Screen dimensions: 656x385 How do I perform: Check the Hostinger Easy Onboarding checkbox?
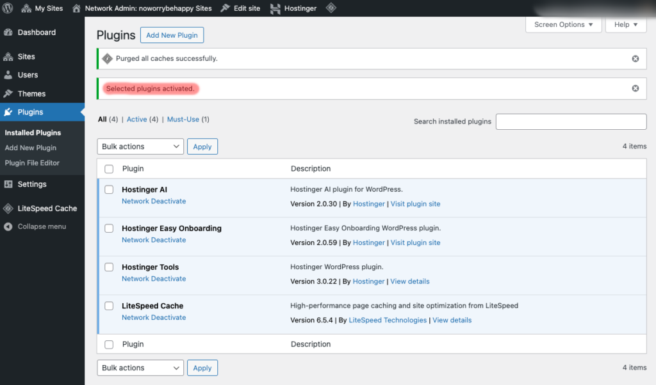pos(109,228)
